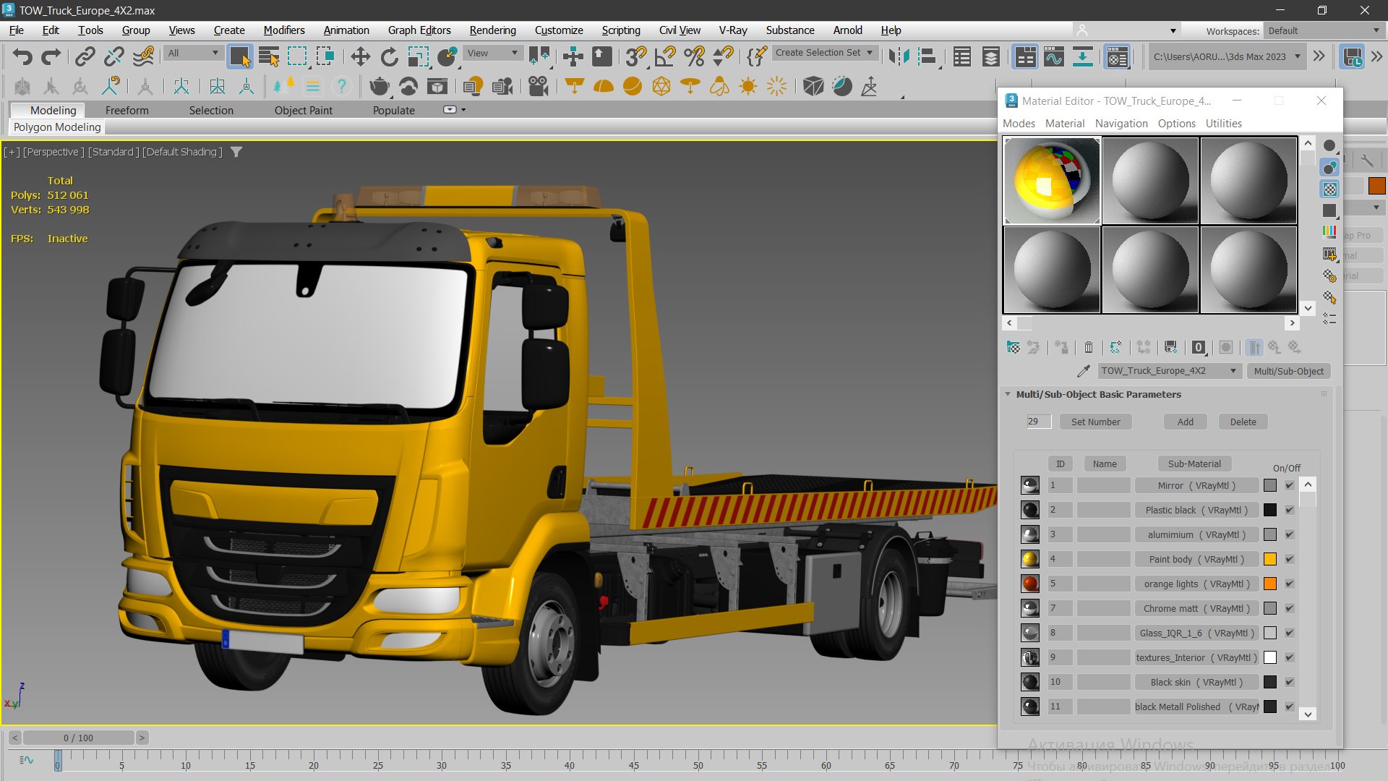Screen dimensions: 1388x781
Task: Click the orange lights color swatch
Action: tap(1270, 584)
